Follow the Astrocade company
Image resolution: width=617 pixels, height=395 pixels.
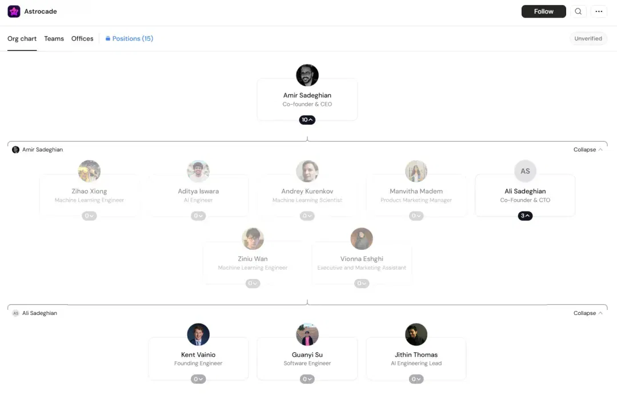pos(543,11)
